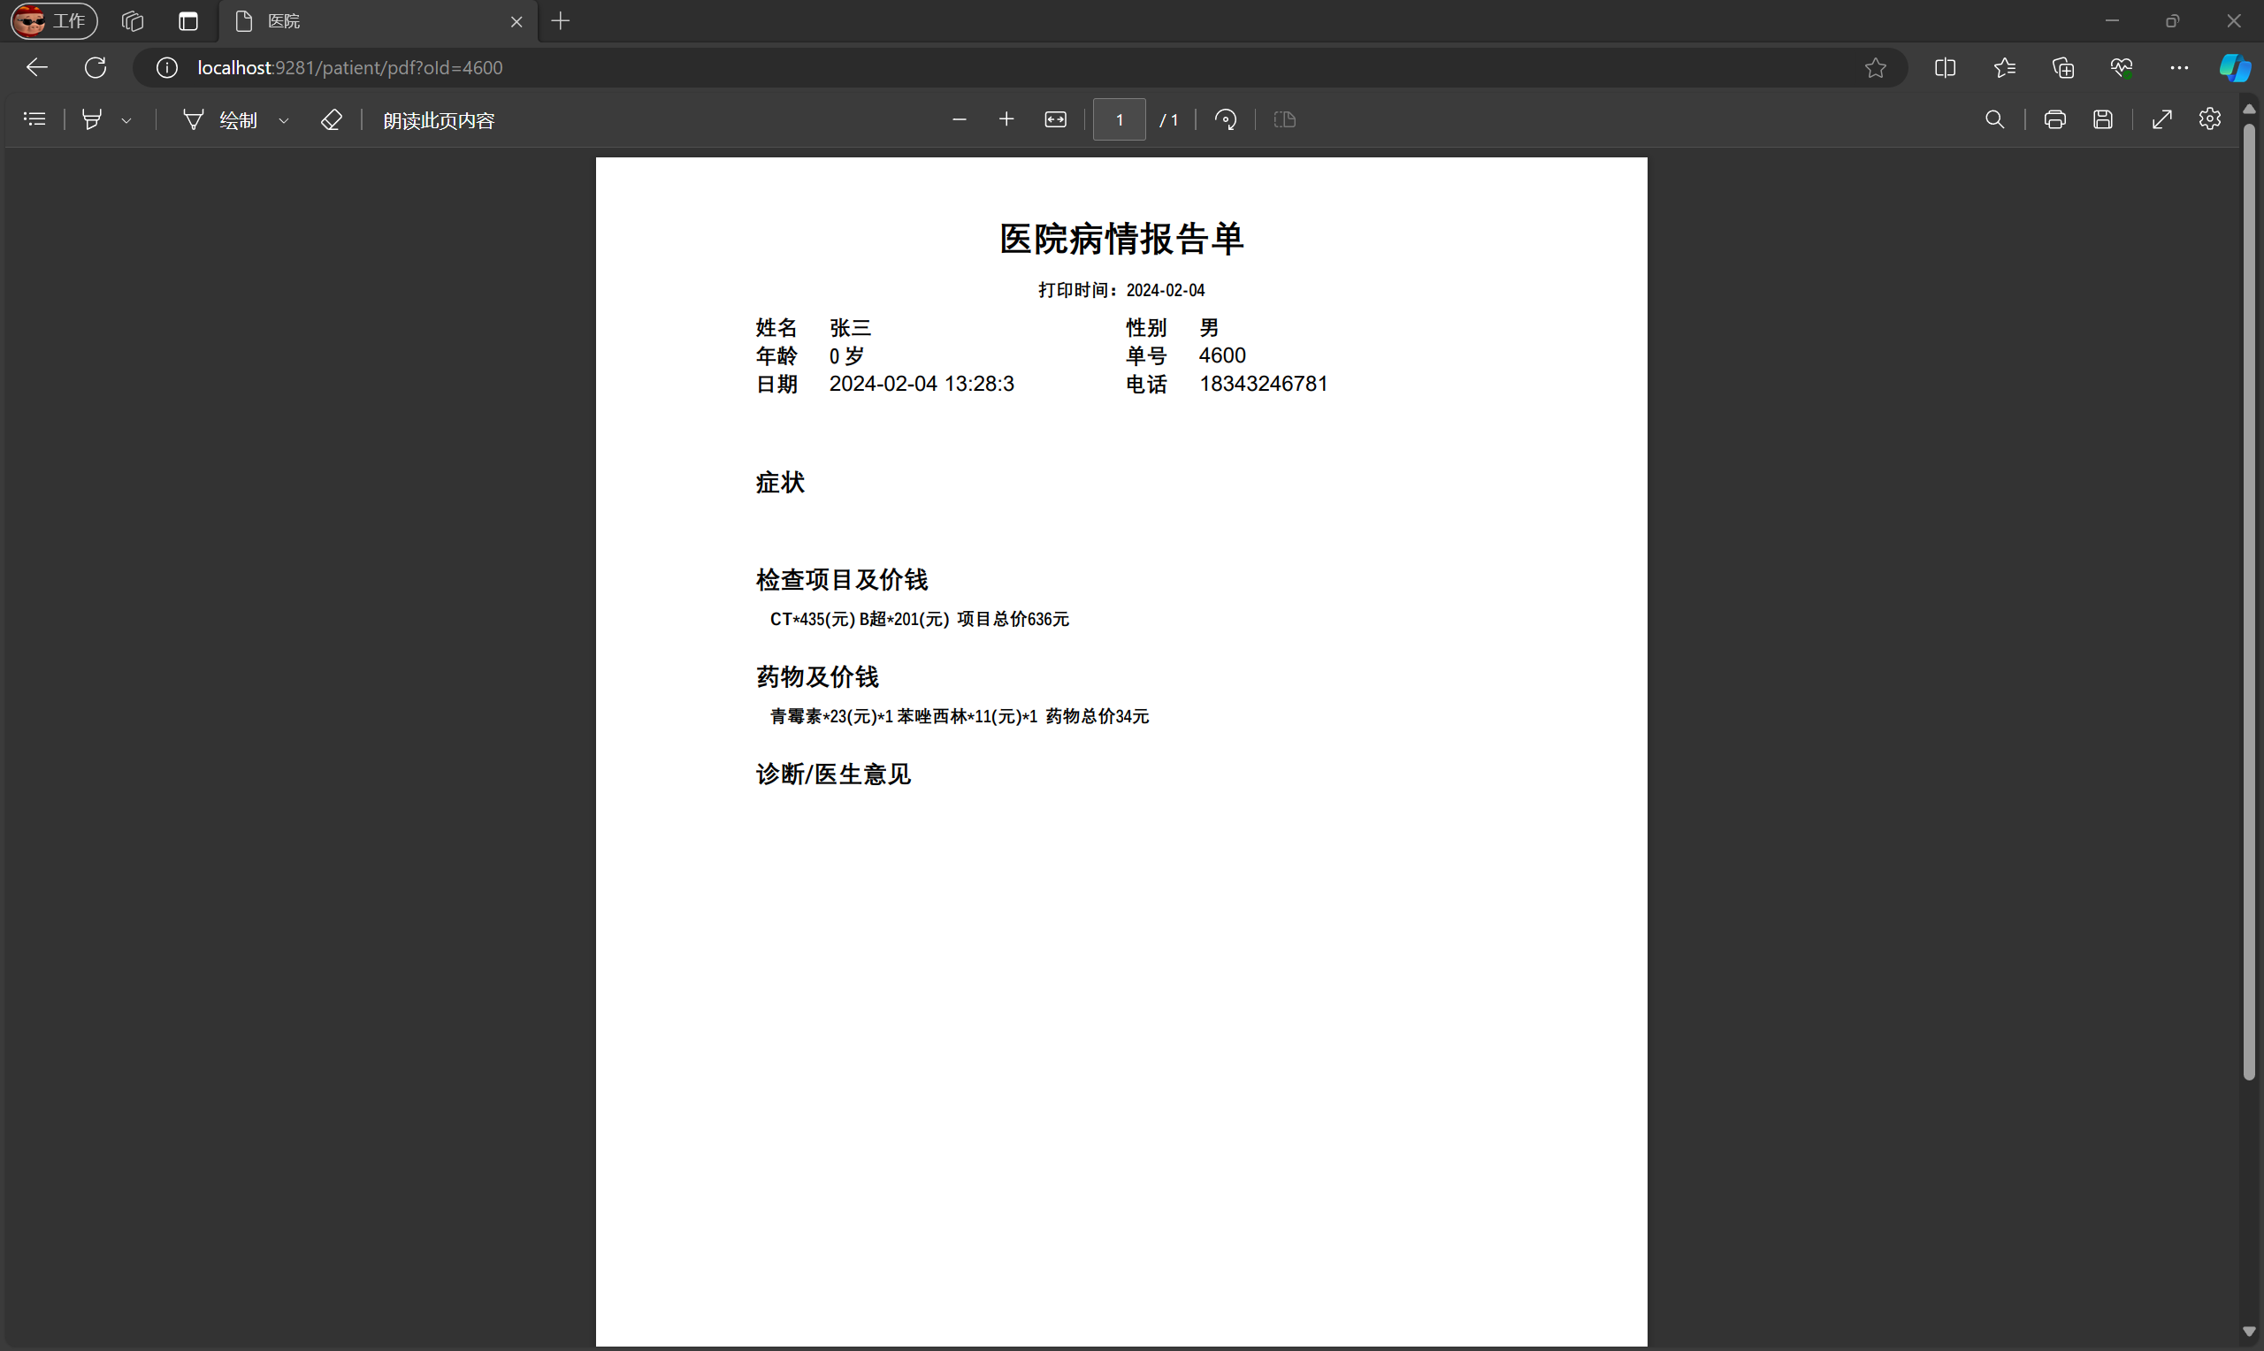Open a new browser tab

(561, 21)
